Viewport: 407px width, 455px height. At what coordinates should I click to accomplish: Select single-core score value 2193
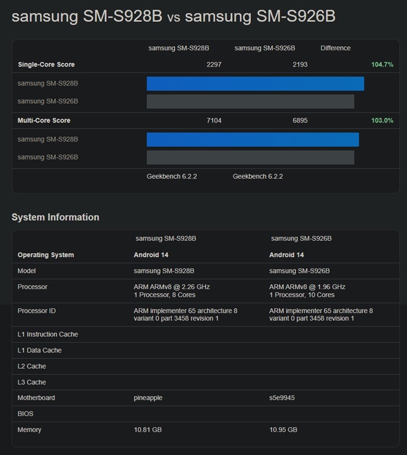point(300,64)
